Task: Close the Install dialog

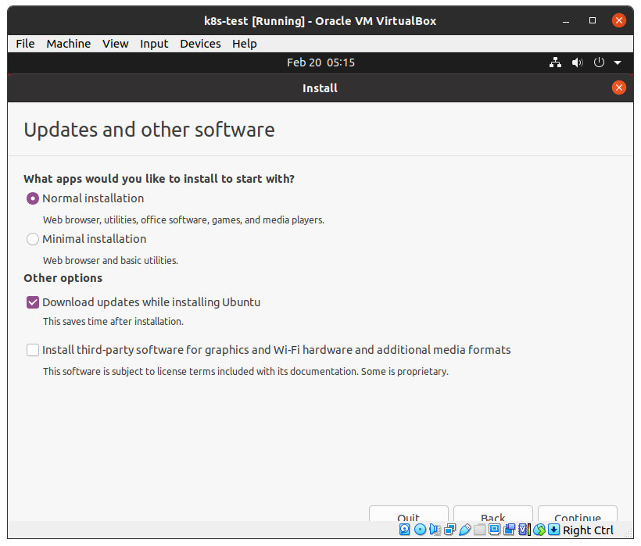Action: (619, 87)
